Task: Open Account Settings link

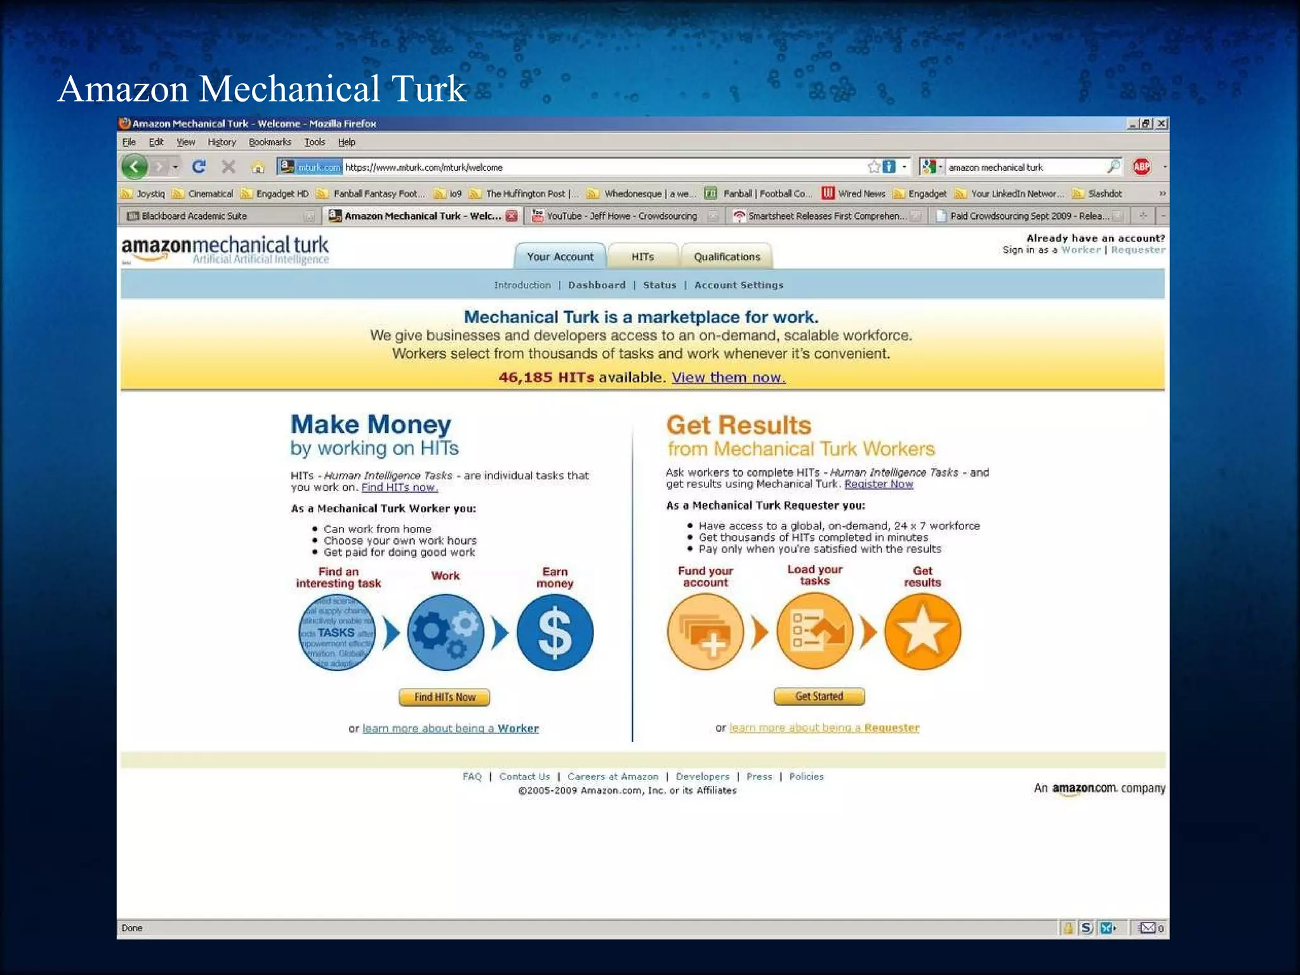Action: [x=739, y=285]
